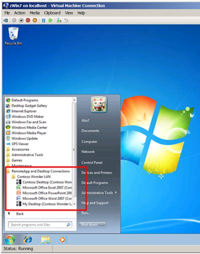Click the user account picture
This screenshot has width=200, height=254.
(x=99, y=104)
